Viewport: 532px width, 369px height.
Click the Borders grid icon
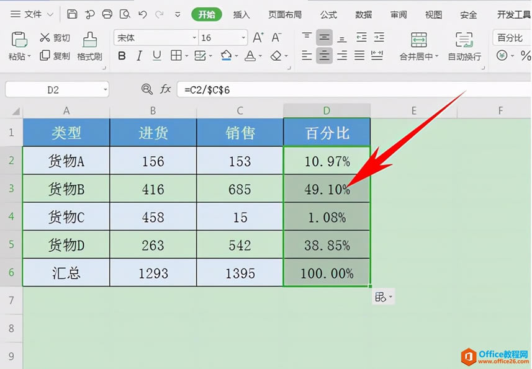(176, 55)
